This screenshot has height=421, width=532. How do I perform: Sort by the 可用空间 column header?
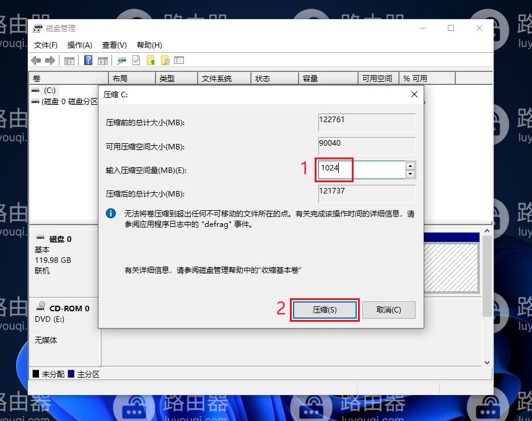point(378,79)
